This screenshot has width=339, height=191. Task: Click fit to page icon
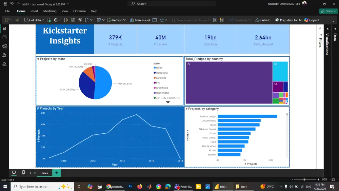click(333, 179)
